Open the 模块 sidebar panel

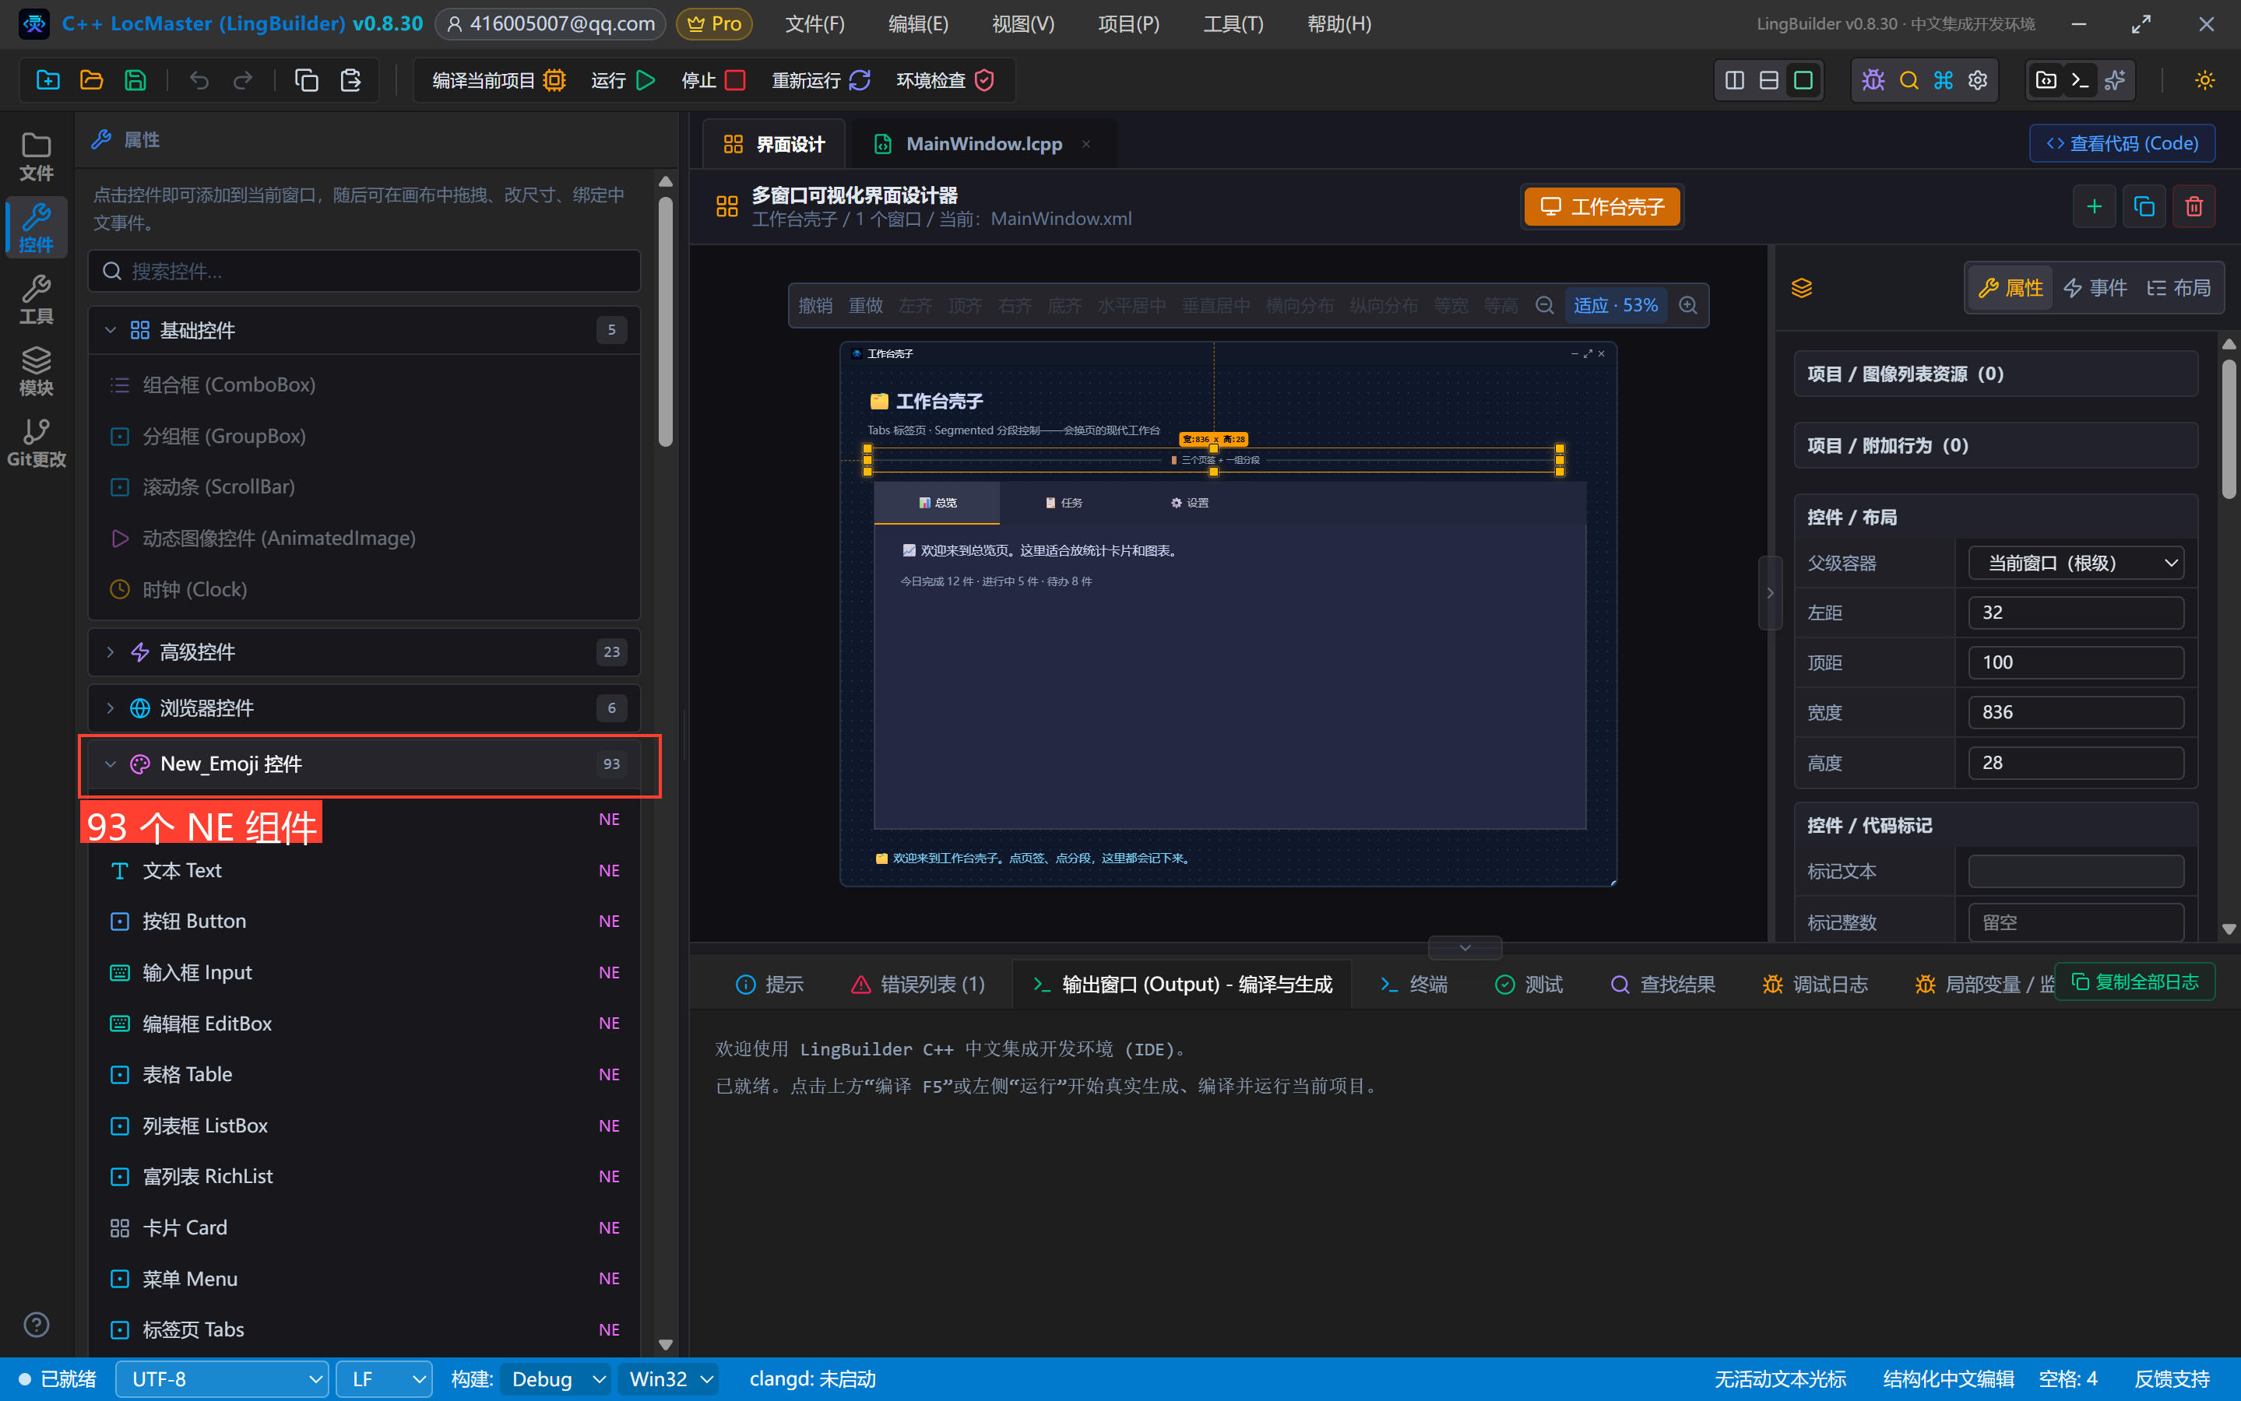click(x=36, y=370)
